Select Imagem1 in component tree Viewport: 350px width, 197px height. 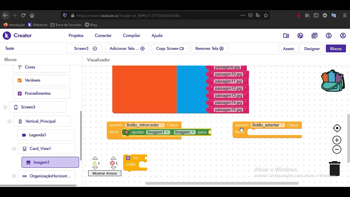(x=50, y=162)
